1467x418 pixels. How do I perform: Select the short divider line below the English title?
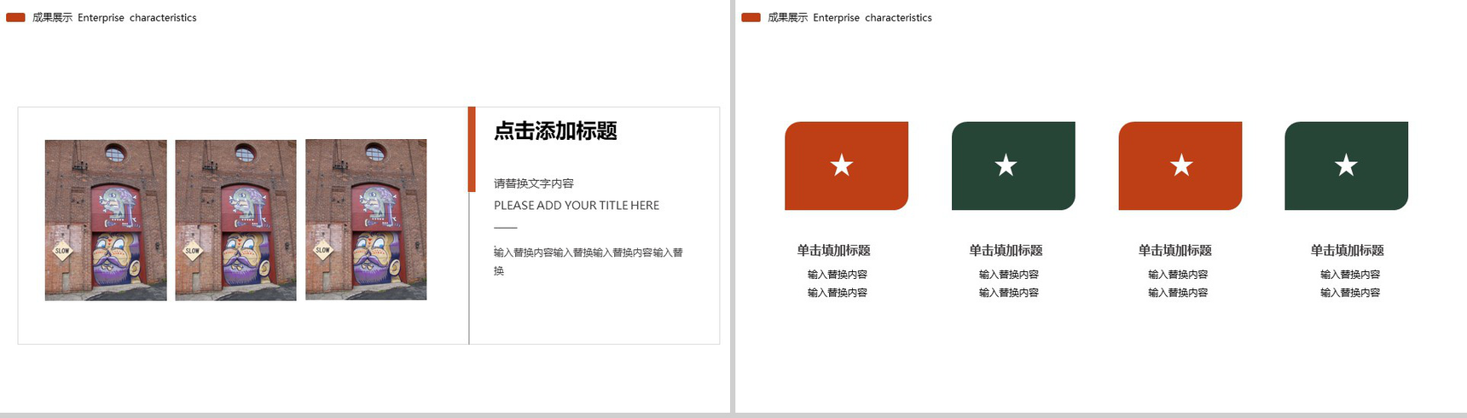point(506,229)
